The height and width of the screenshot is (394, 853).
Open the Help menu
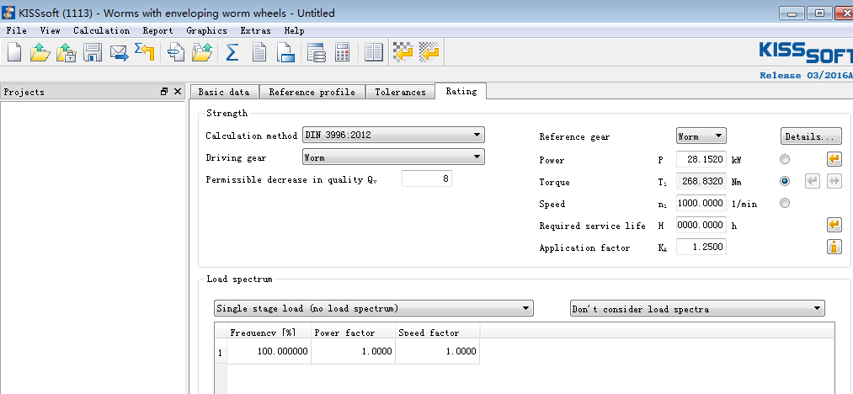pyautogui.click(x=295, y=30)
